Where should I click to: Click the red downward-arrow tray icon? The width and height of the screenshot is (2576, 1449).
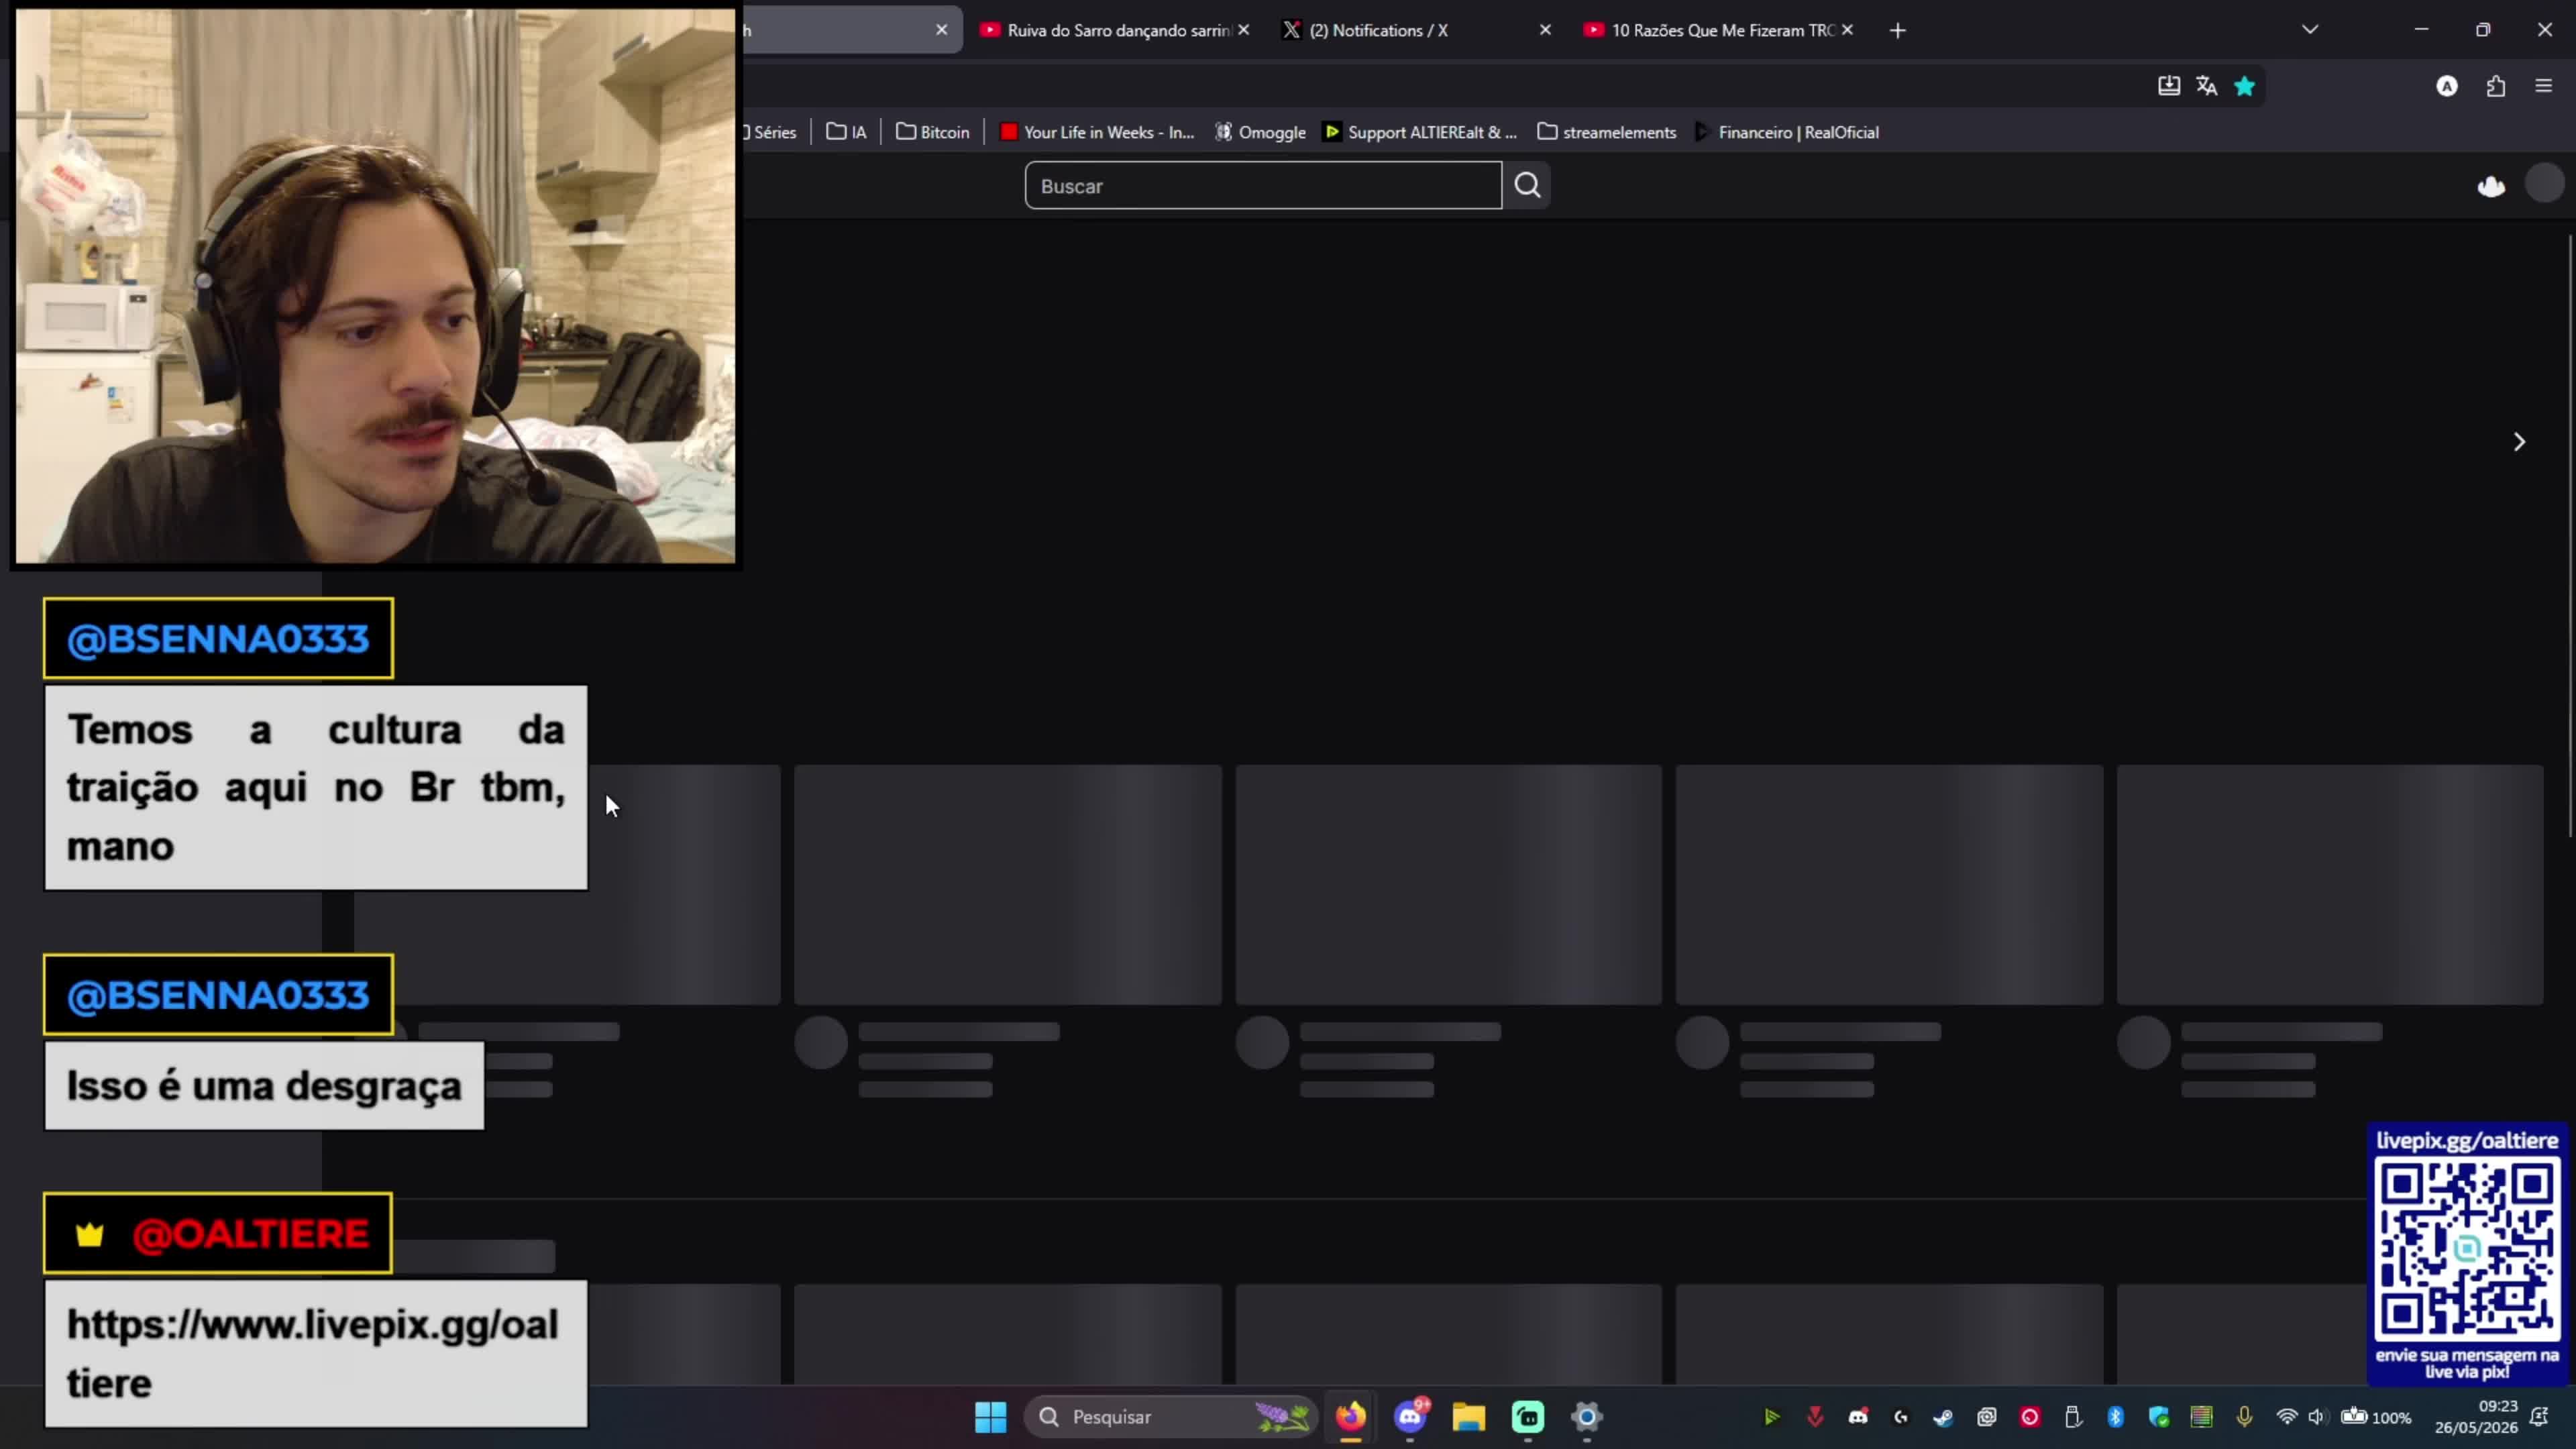pos(1815,1416)
